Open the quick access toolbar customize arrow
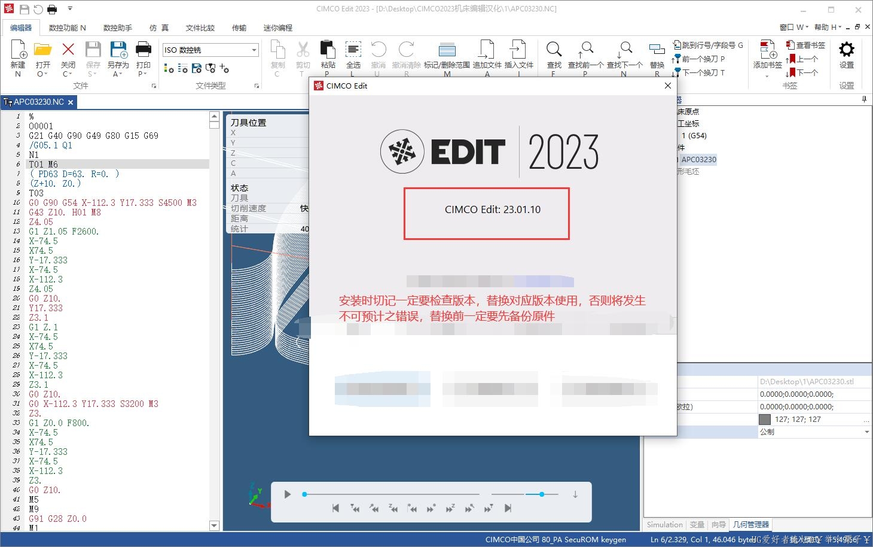The width and height of the screenshot is (873, 547). click(x=70, y=9)
